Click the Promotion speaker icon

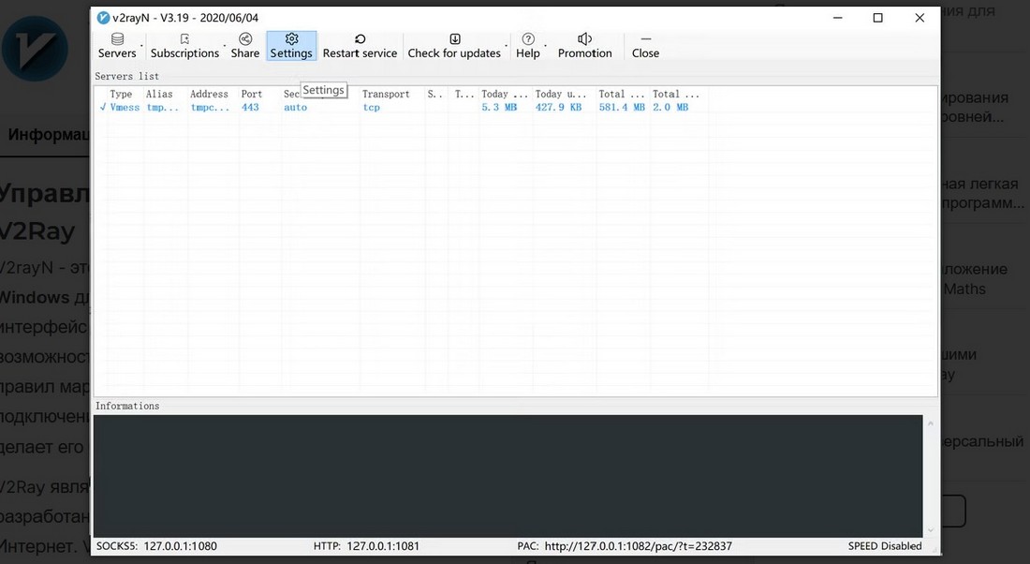coord(584,39)
